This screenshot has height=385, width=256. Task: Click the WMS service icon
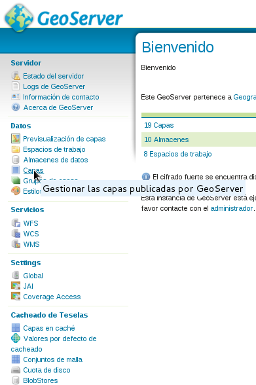click(x=16, y=244)
